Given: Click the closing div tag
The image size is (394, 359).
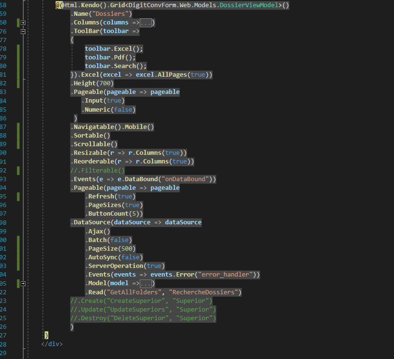Looking at the screenshot, I should [x=52, y=344].
